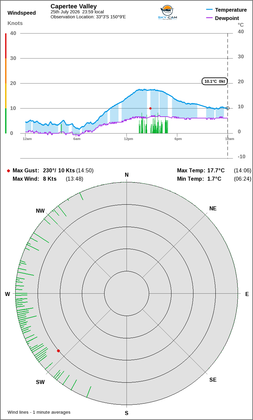Click the purple Dewpoint legend line
Screen dimensions: 253x420
click(209, 18)
